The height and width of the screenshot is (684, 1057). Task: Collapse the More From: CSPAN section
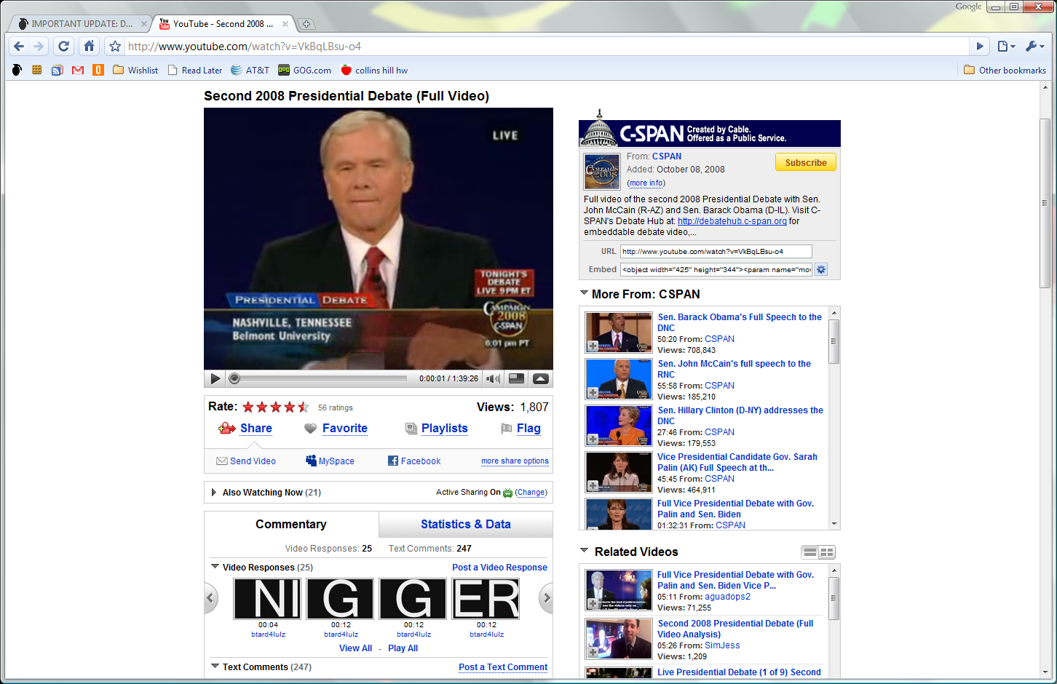(x=584, y=293)
